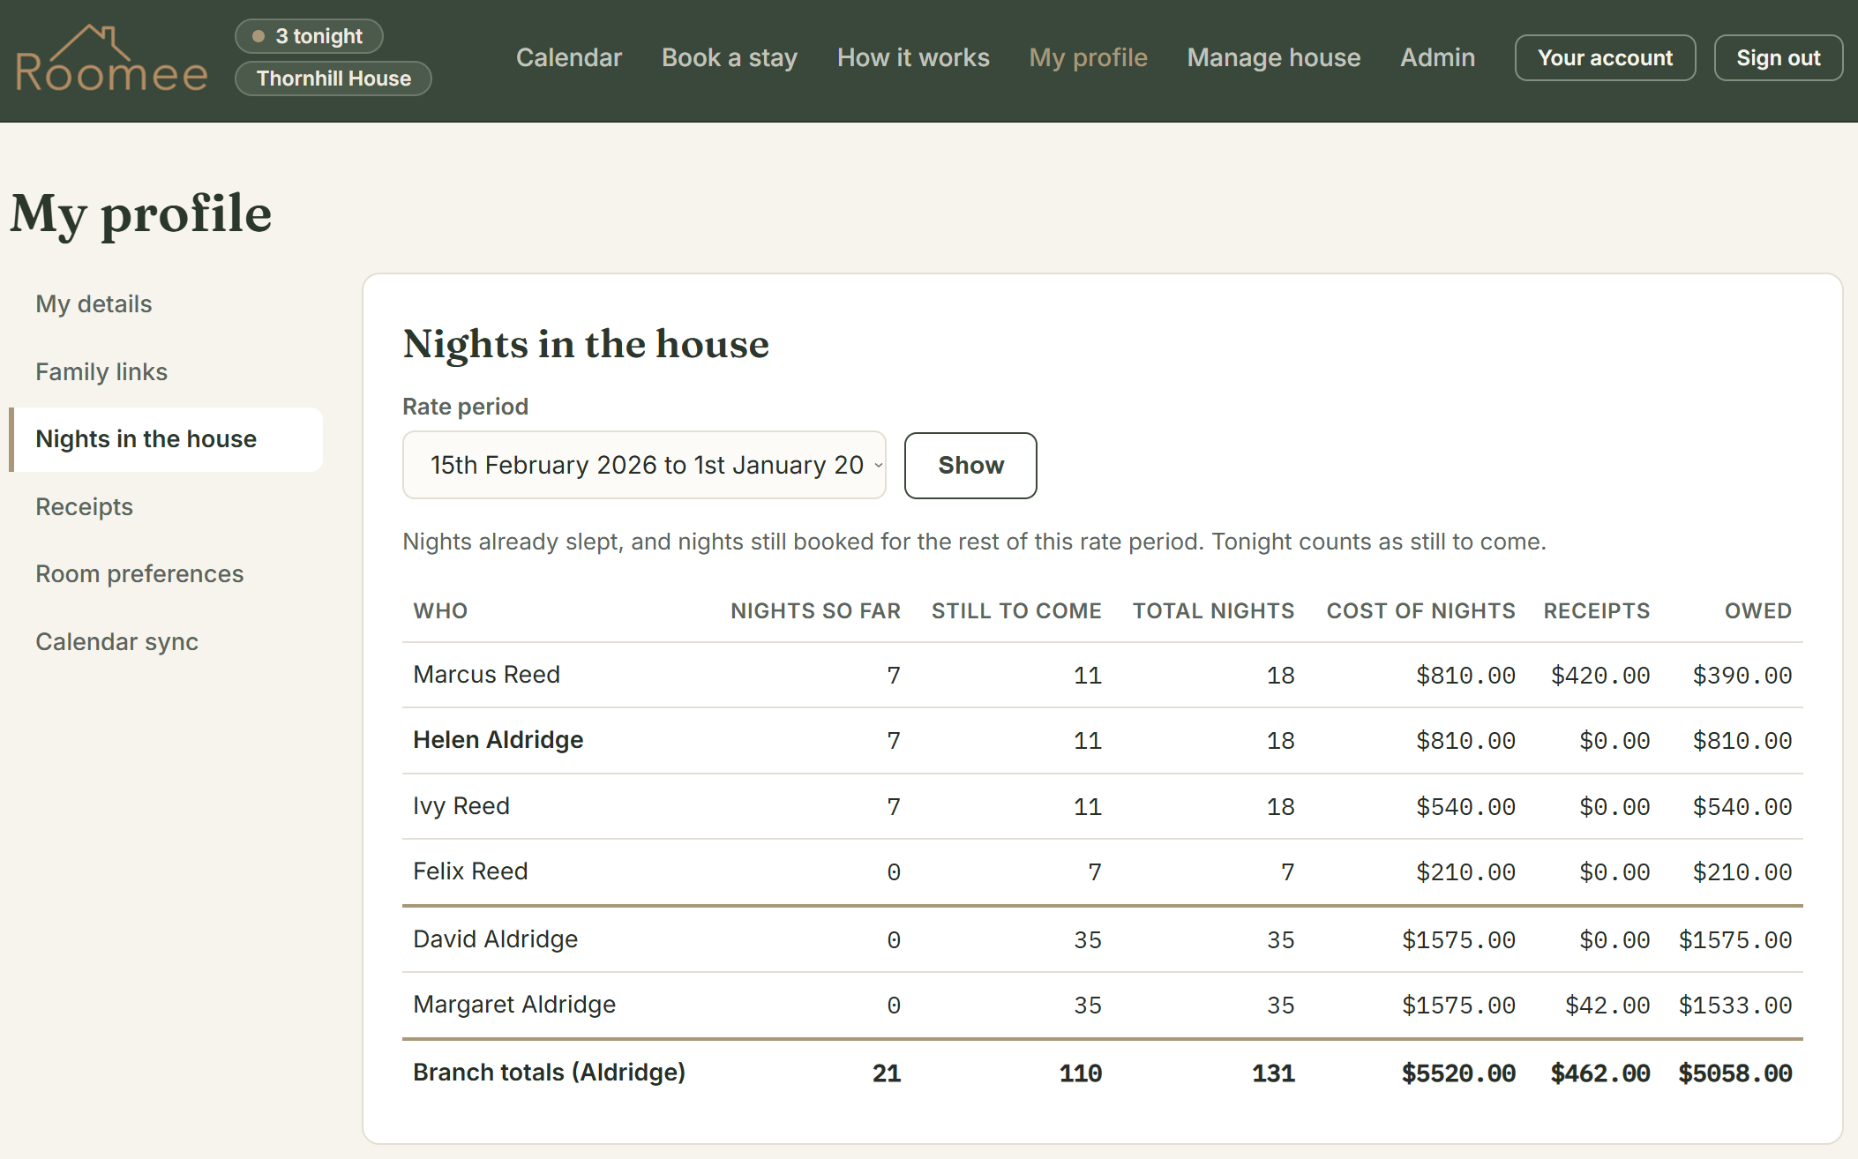Click the NIGHTS SO FAR column header

(x=815, y=611)
